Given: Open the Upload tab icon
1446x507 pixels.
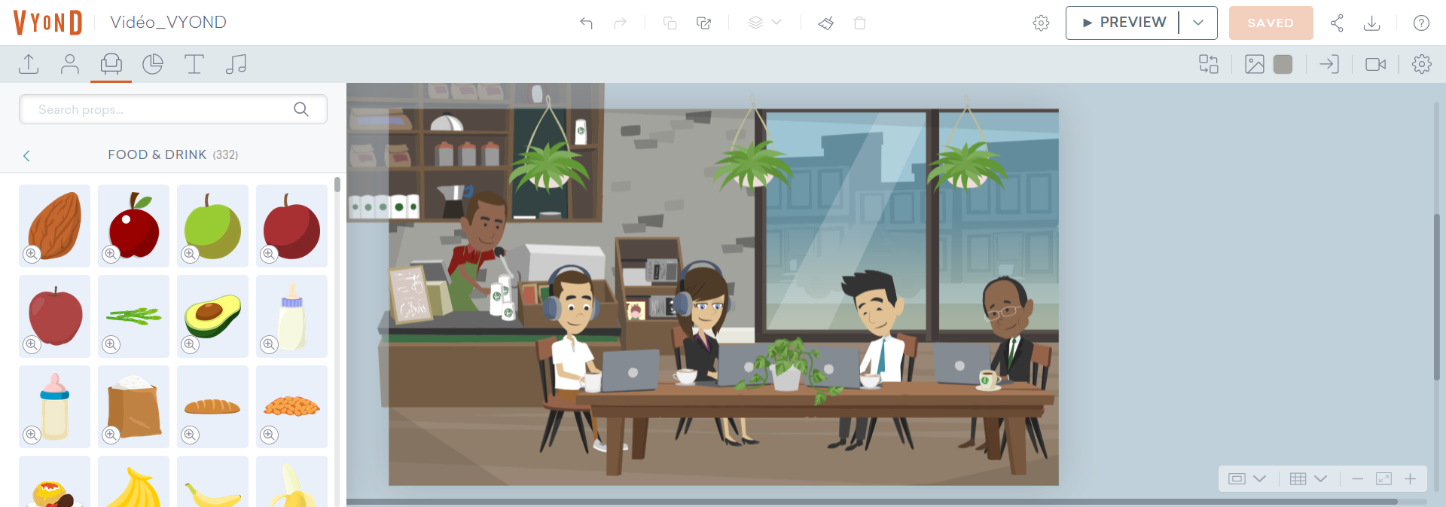Looking at the screenshot, I should click(x=29, y=64).
